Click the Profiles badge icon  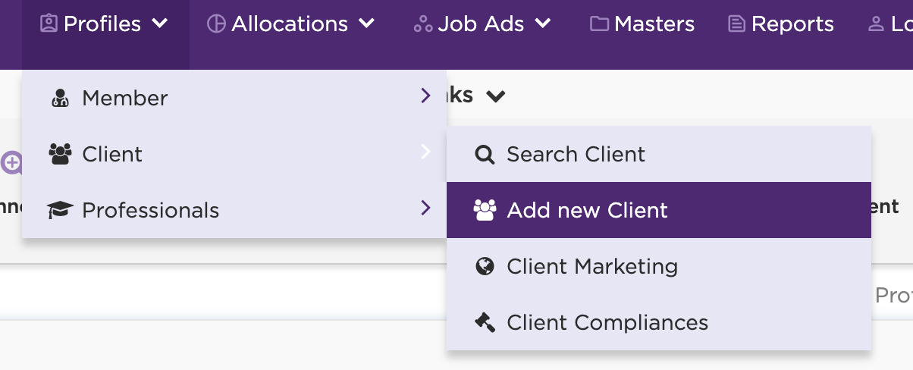point(49,24)
